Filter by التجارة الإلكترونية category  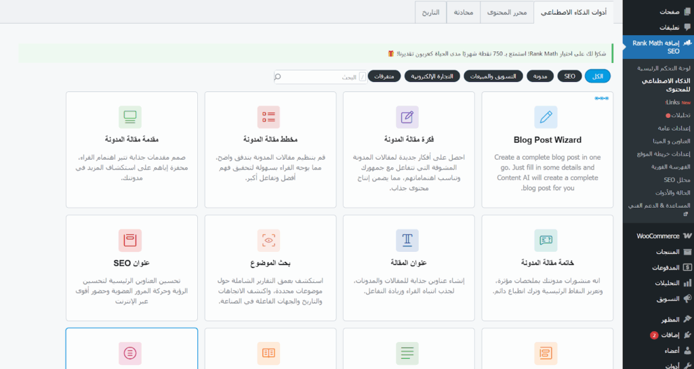[432, 77]
